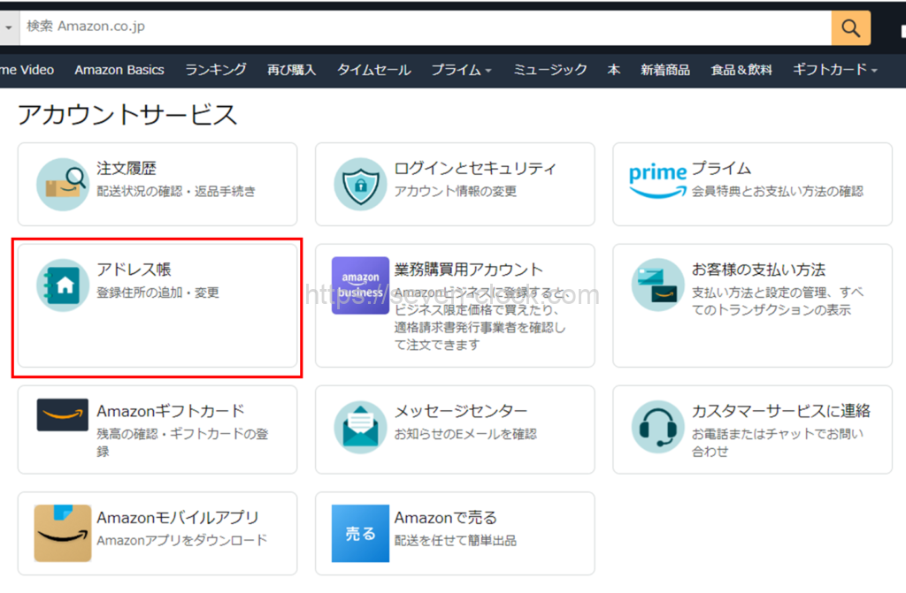
Task: Click the text お知らせのEメールを確認
Action: [x=465, y=434]
